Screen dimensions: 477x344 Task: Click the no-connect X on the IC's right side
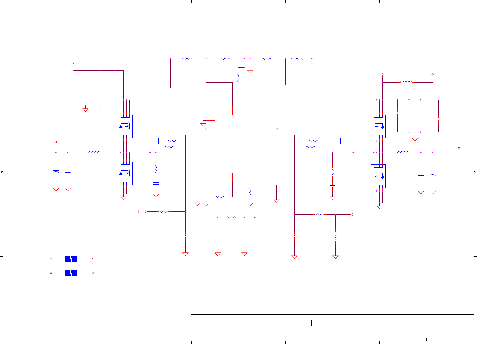tap(276, 129)
